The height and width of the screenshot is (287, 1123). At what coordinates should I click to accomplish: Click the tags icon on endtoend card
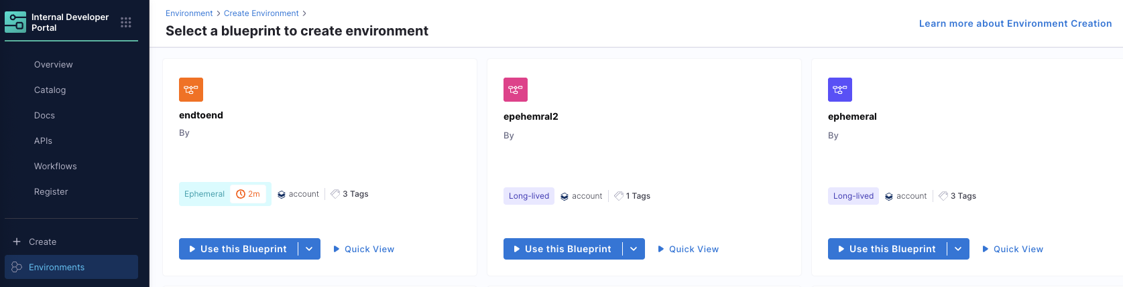click(x=335, y=194)
